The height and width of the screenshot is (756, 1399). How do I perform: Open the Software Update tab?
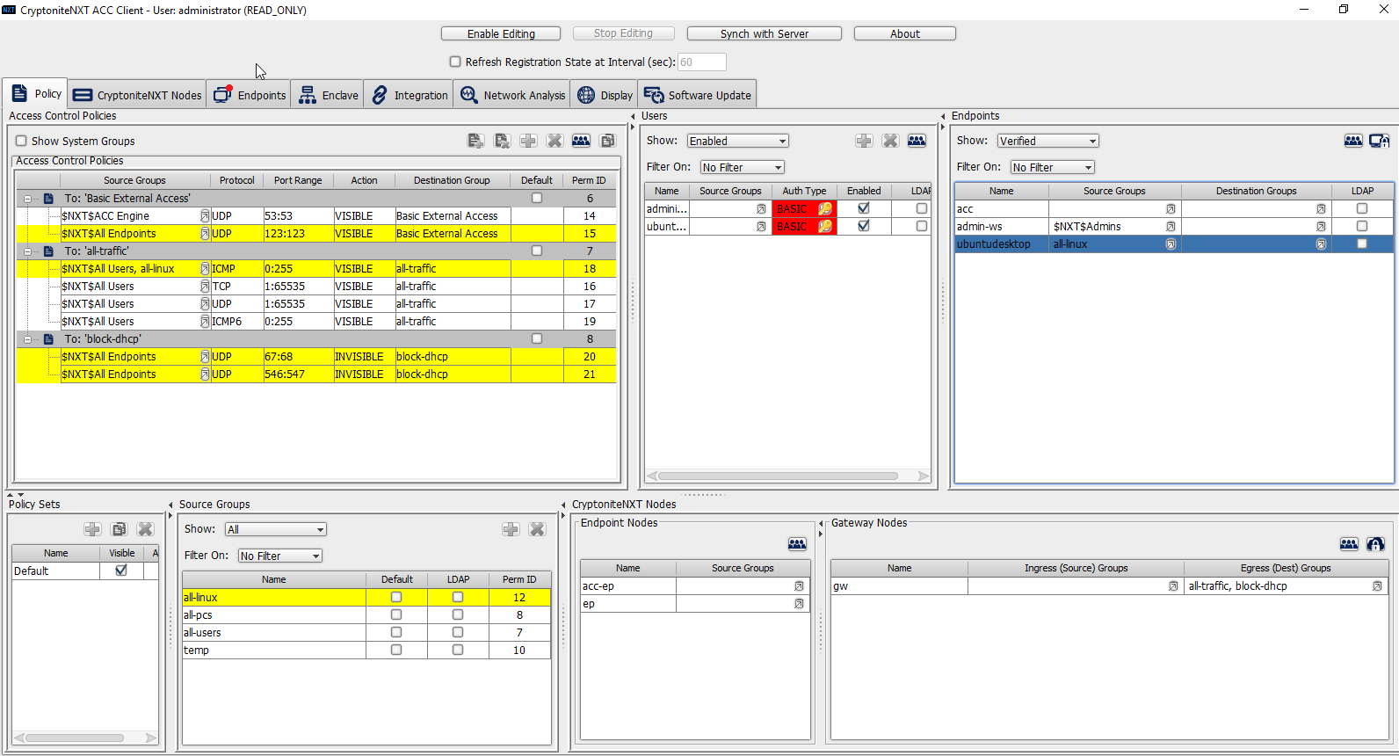click(x=698, y=95)
